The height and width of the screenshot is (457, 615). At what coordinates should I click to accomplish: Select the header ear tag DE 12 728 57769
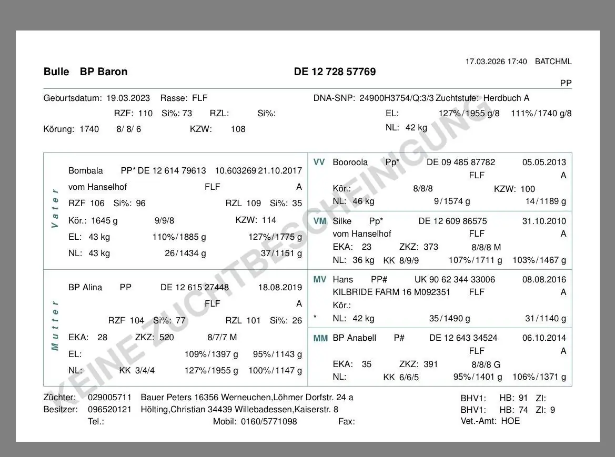[335, 72]
